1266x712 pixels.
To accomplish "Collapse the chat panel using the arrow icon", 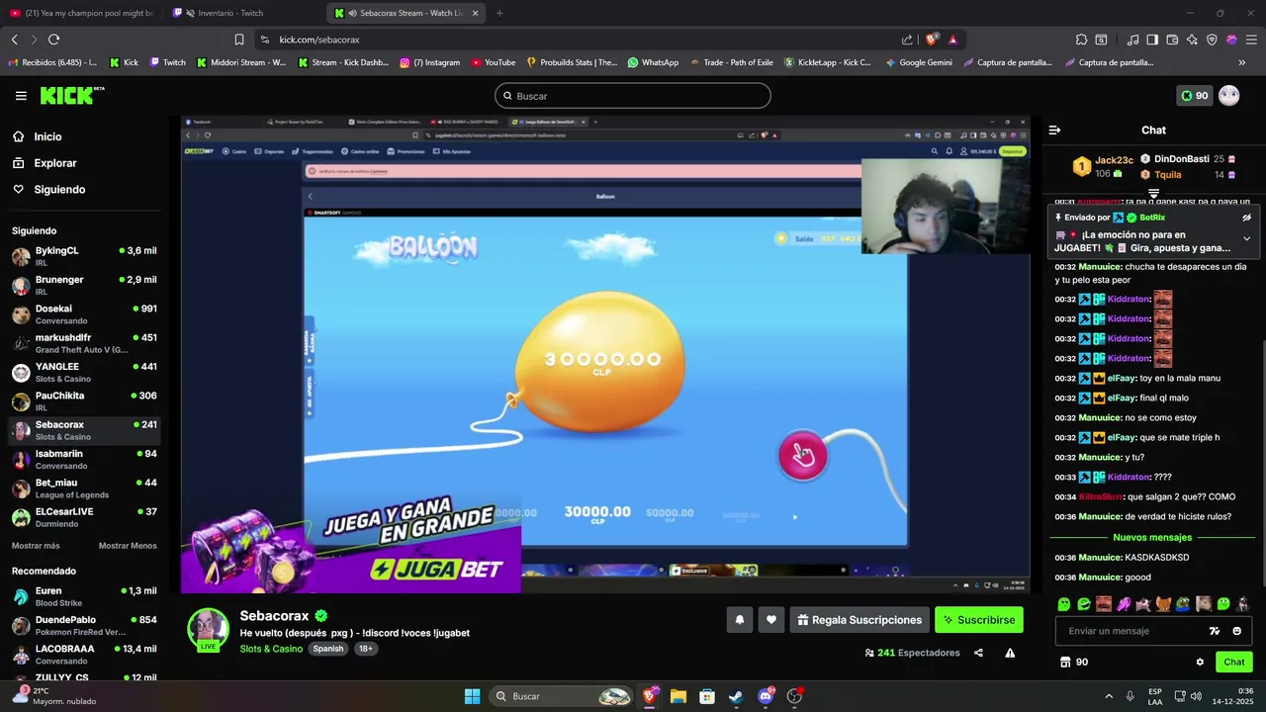I will [1054, 131].
